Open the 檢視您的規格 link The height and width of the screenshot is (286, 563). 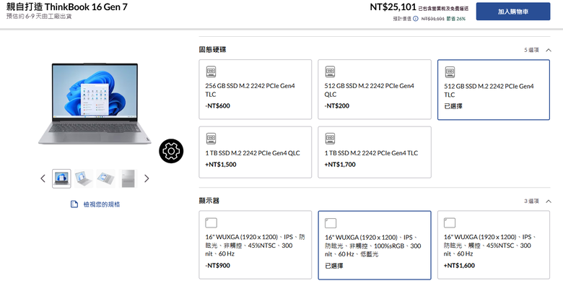pyautogui.click(x=102, y=204)
